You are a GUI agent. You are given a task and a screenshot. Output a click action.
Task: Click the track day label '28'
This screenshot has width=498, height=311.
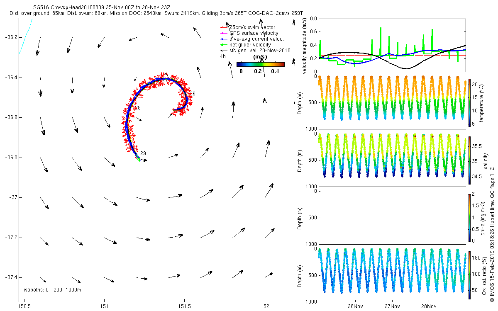(x=138, y=108)
